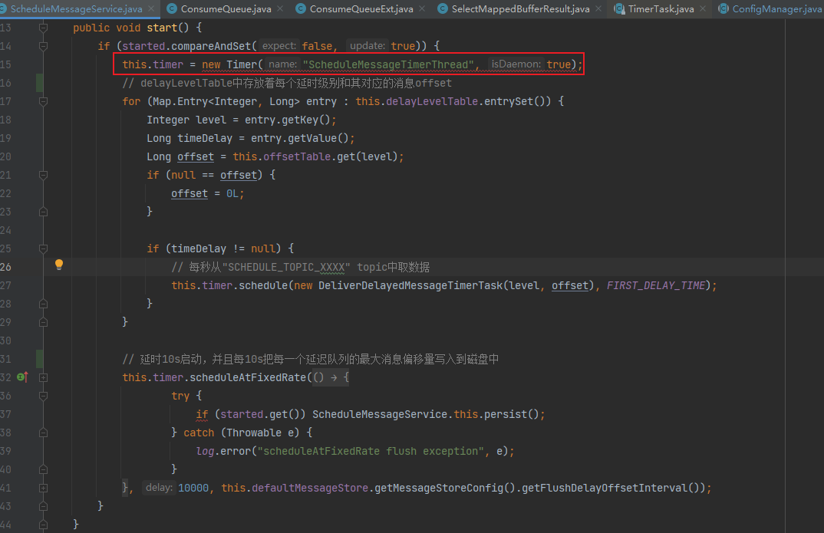Collapse the null == offset block at line 21
This screenshot has height=533, width=824.
tap(44, 175)
